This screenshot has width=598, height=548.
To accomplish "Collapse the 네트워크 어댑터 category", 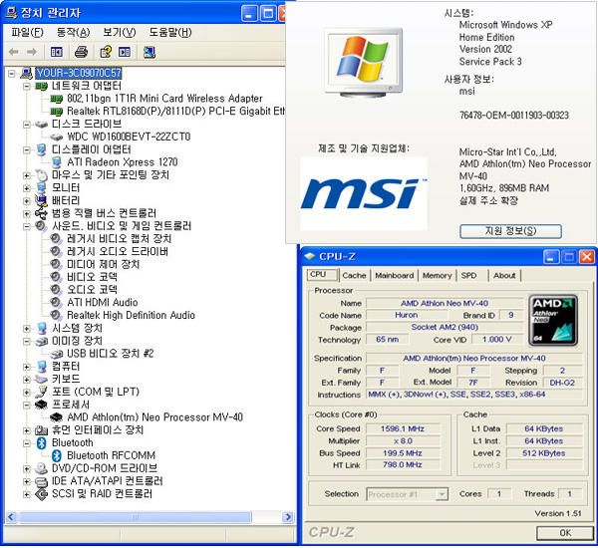I will point(26,86).
